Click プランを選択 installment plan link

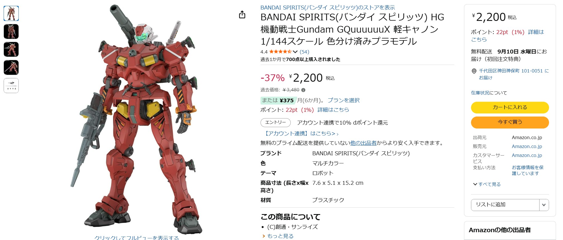344,100
